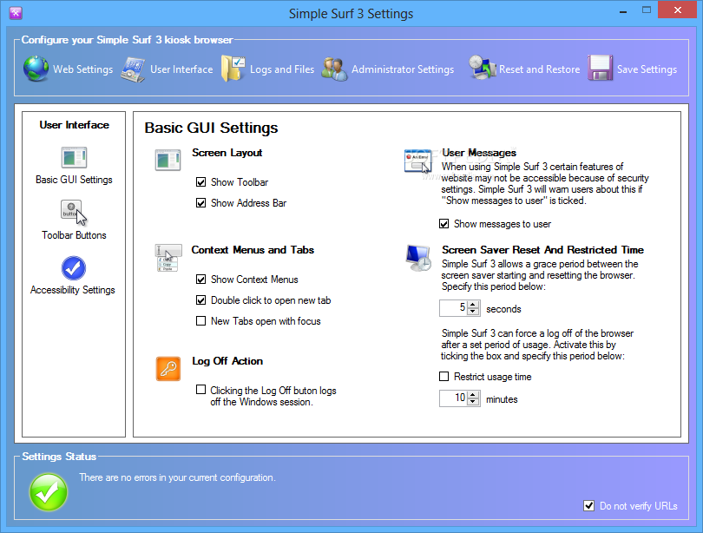Image resolution: width=703 pixels, height=533 pixels.
Task: Close the Simple Surf 3 Settings window
Action: (678, 10)
